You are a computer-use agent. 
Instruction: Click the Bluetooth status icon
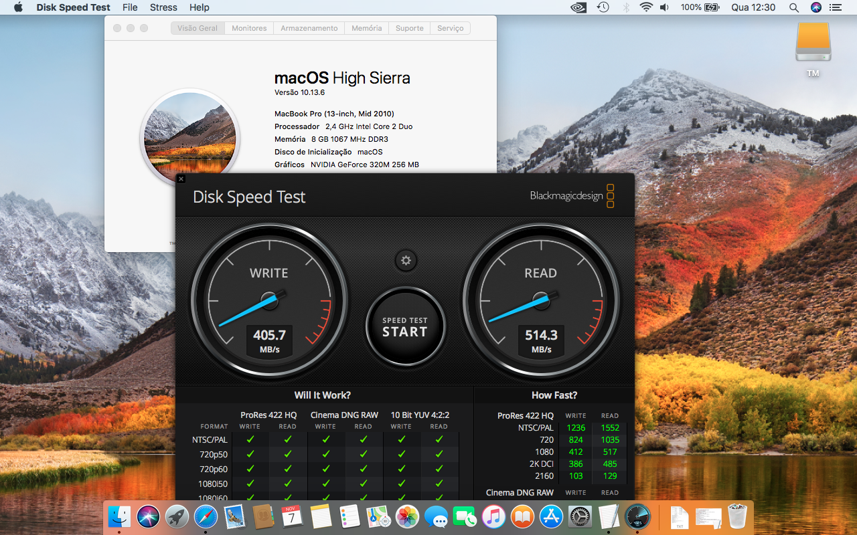point(626,7)
